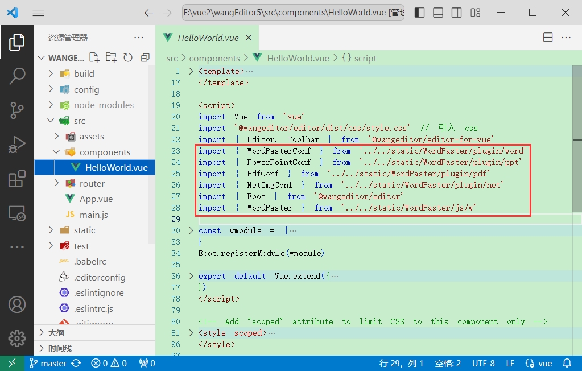
Task: Expand the 大纲 outline section
Action: 56,332
